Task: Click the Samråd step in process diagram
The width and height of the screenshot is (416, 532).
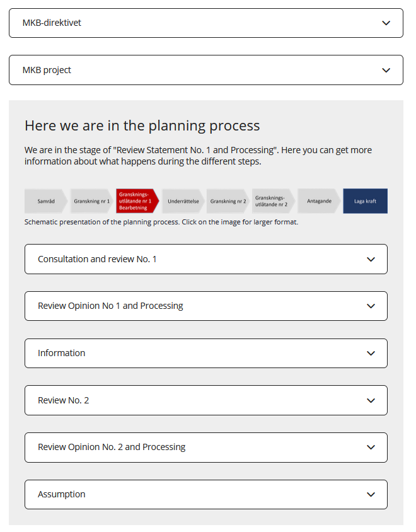Action: (x=45, y=201)
